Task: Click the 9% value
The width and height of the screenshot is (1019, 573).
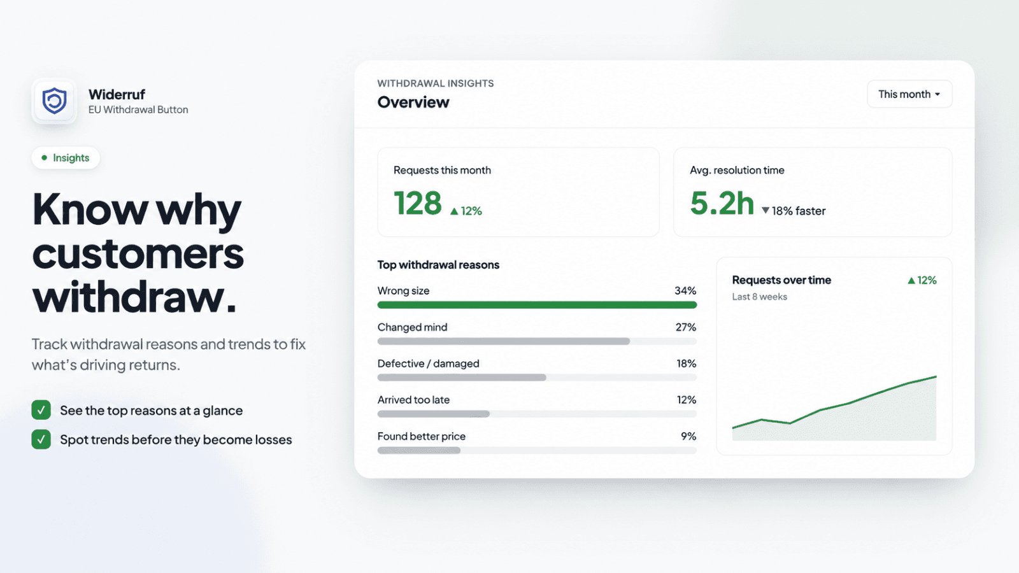Action: 688,436
